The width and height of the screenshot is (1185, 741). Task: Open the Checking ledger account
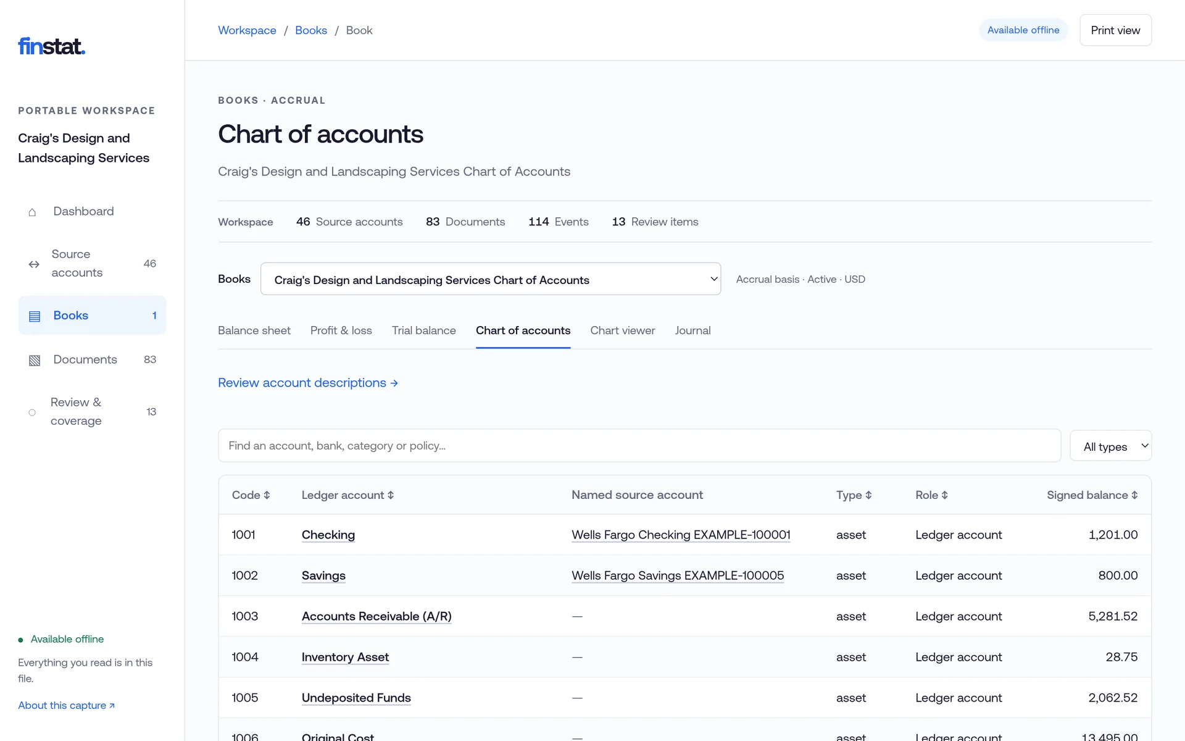[328, 535]
